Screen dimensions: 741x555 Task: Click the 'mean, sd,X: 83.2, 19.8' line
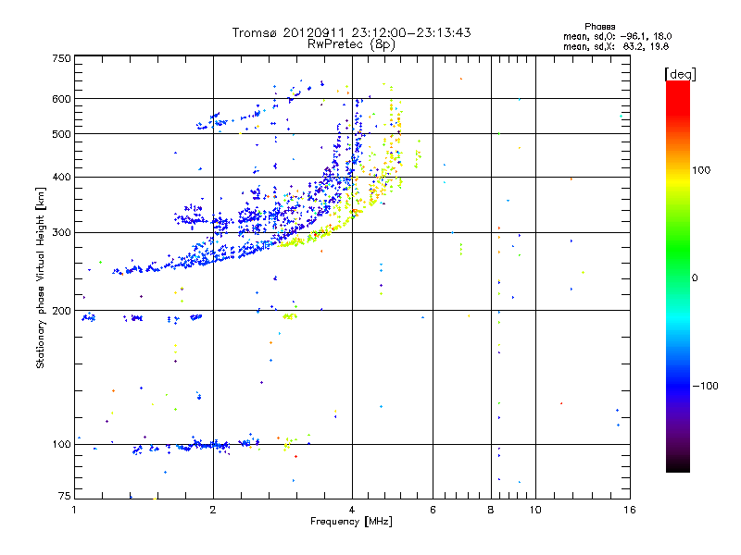[x=616, y=46]
